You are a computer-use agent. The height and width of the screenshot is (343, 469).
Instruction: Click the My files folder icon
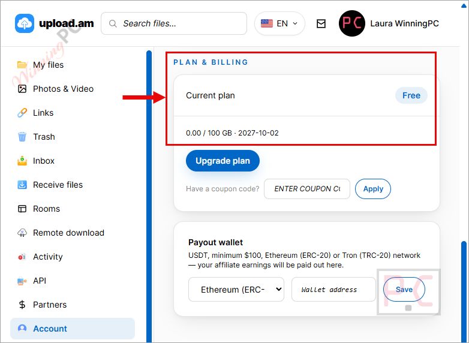[22, 65]
